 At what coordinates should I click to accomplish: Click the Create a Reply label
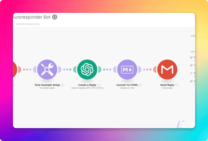tap(87, 85)
